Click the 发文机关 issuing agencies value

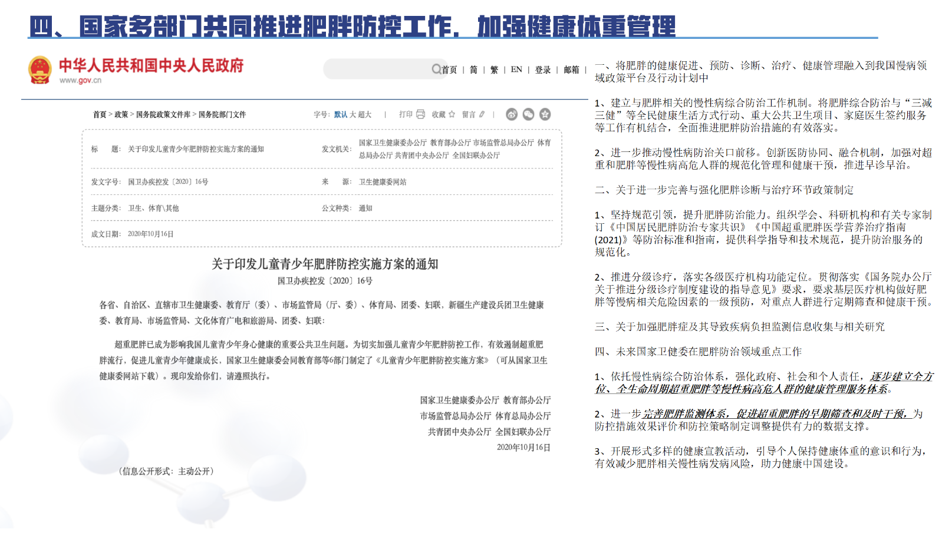pos(455,149)
